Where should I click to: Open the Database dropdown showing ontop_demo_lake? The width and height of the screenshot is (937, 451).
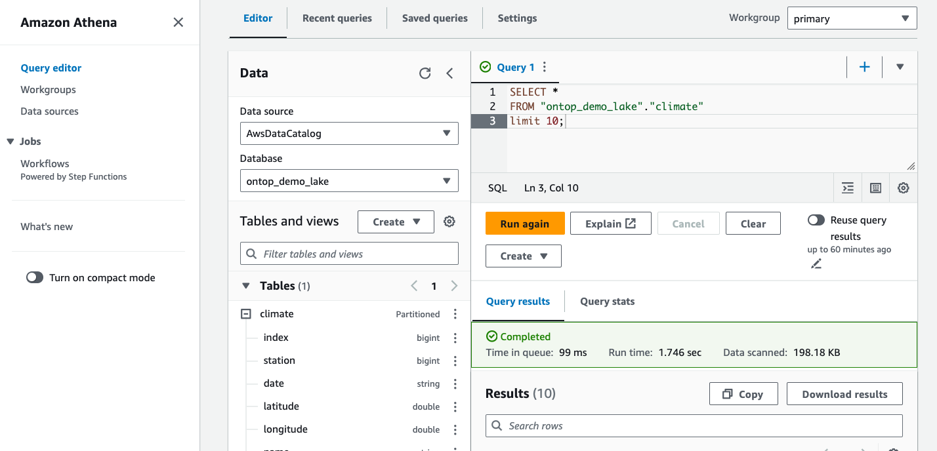click(348, 180)
